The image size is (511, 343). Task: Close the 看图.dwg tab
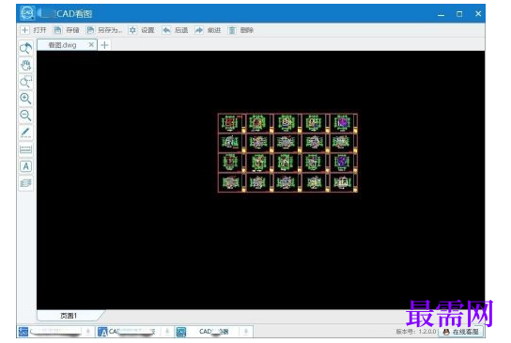[x=91, y=45]
